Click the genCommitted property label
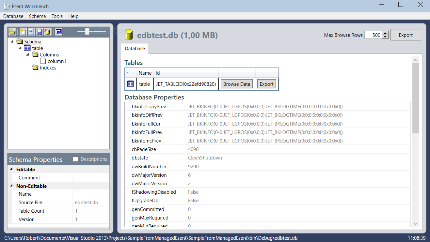The width and height of the screenshot is (430, 242). click(x=148, y=209)
